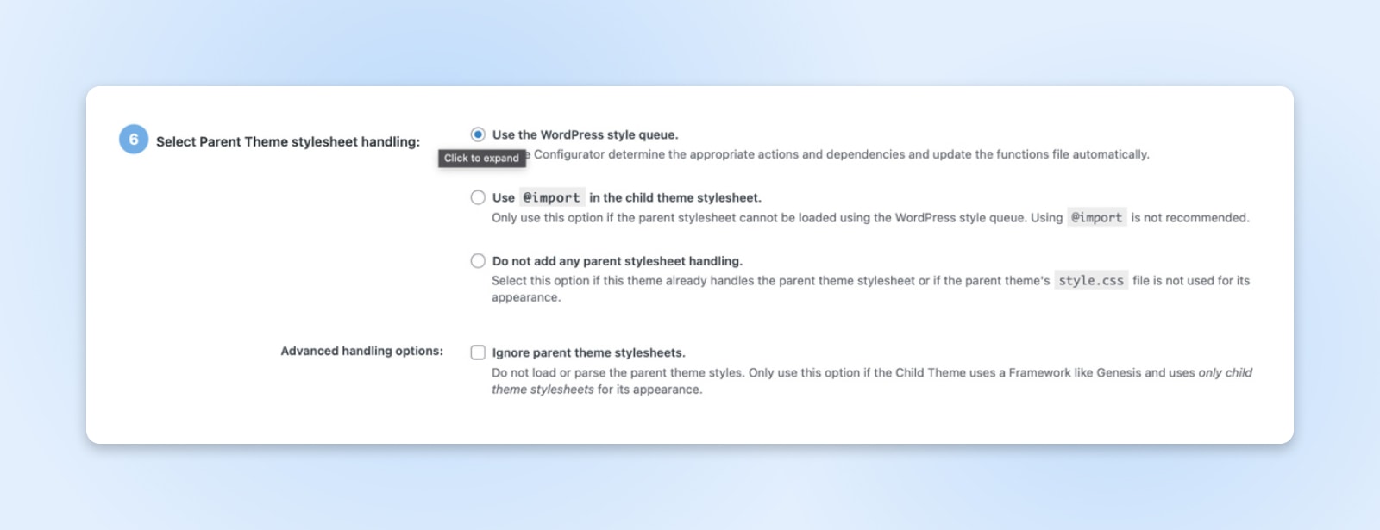Click the italic "only child" text
1380x530 pixels.
[x=1225, y=373]
